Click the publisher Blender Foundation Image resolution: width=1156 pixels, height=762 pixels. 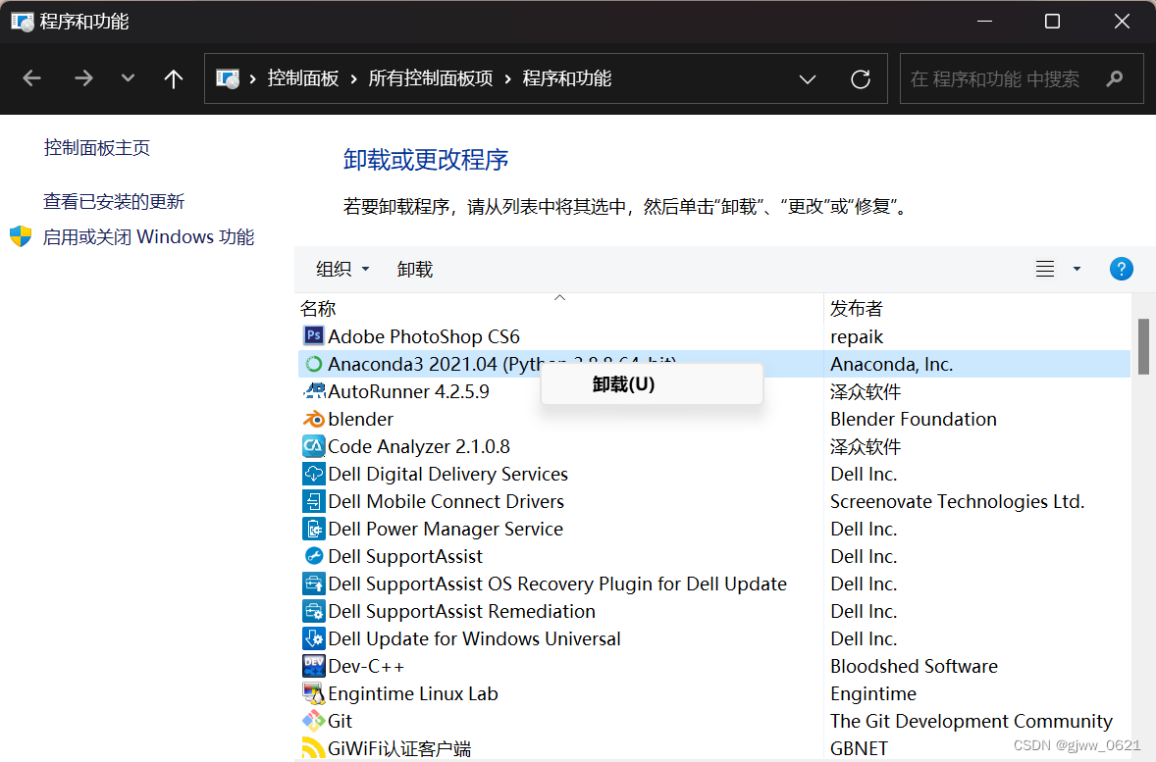[x=914, y=419]
